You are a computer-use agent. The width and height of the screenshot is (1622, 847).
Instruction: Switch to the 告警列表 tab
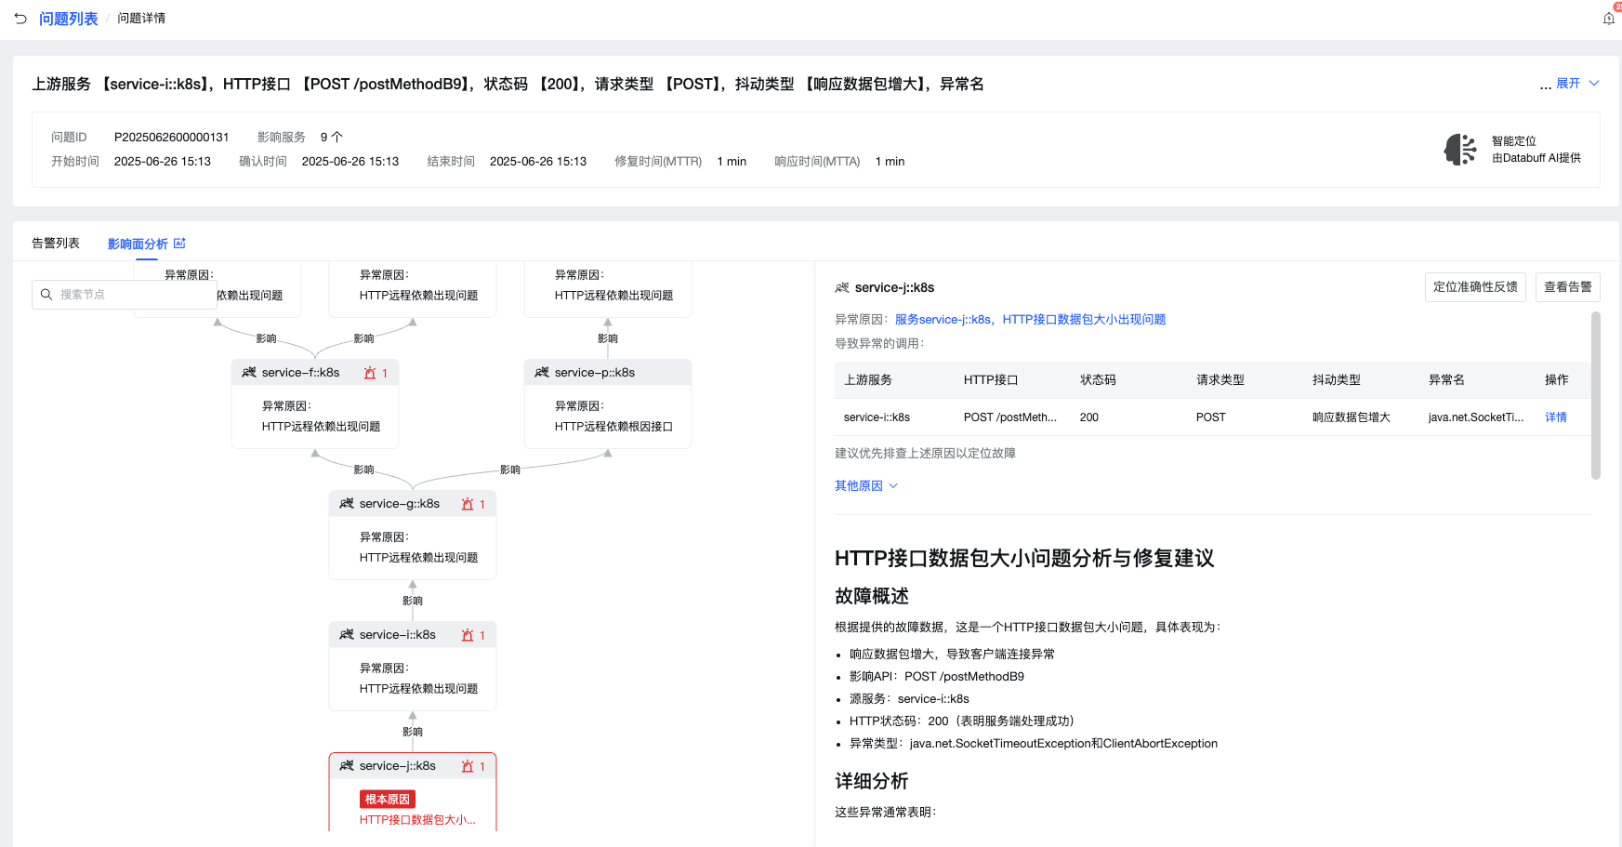tap(56, 244)
